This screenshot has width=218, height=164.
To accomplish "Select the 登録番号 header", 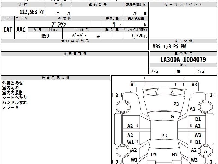I will 98,5.
